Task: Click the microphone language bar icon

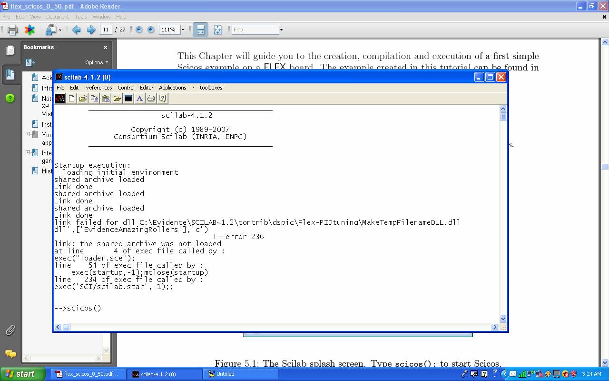Action: tap(464, 374)
